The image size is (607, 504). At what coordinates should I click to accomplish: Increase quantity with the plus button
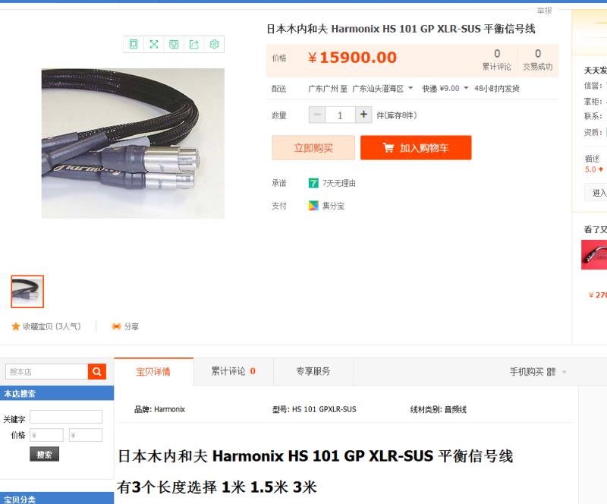[363, 115]
